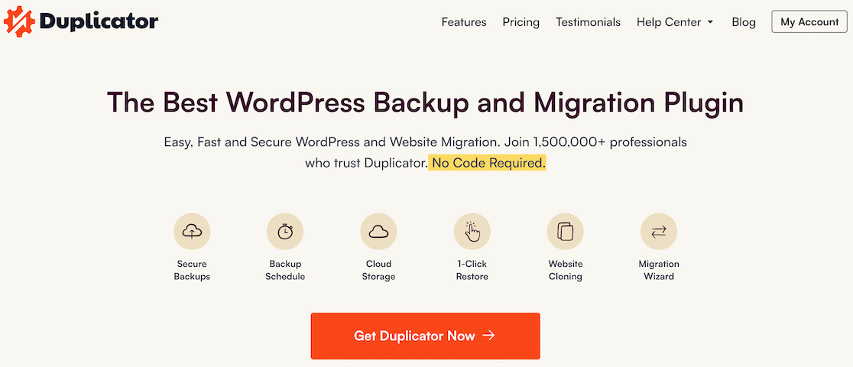Click the Secure Backups cloud upload icon
Viewport: 853px width, 367px height.
pos(192,232)
